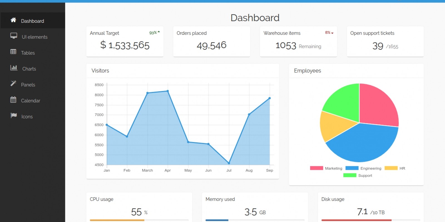Viewport: 445px width, 222px height.
Task: Click the Open support tickets card
Action: click(x=385, y=42)
